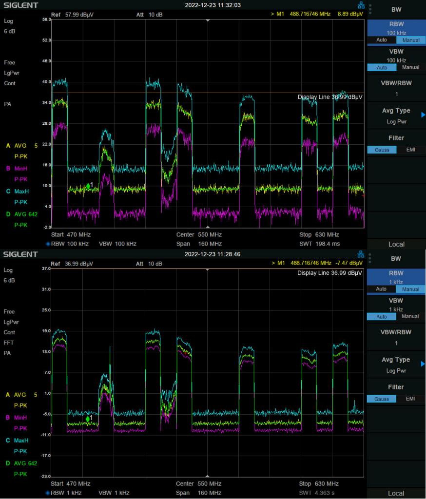Screen dimensions: 426x499
Task: Click M1 readout showing -7.47 dBµV
Action: [317, 263]
